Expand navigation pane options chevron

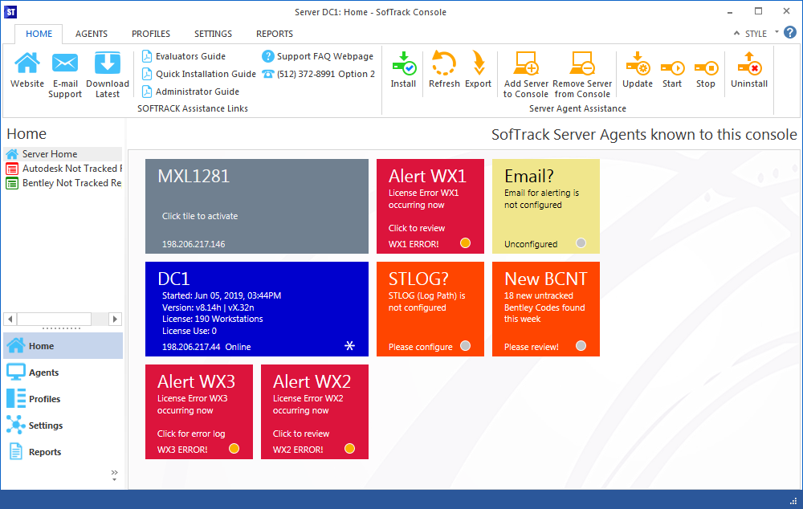tap(114, 474)
